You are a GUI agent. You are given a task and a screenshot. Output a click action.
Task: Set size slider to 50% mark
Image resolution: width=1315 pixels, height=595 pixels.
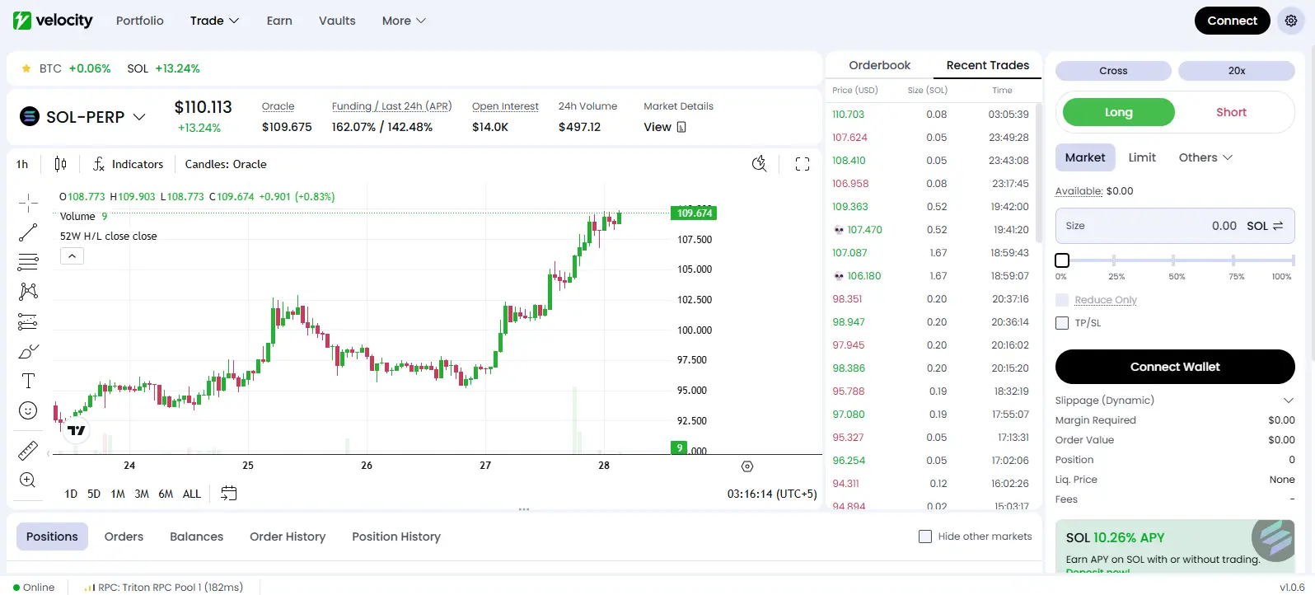[x=1173, y=260]
